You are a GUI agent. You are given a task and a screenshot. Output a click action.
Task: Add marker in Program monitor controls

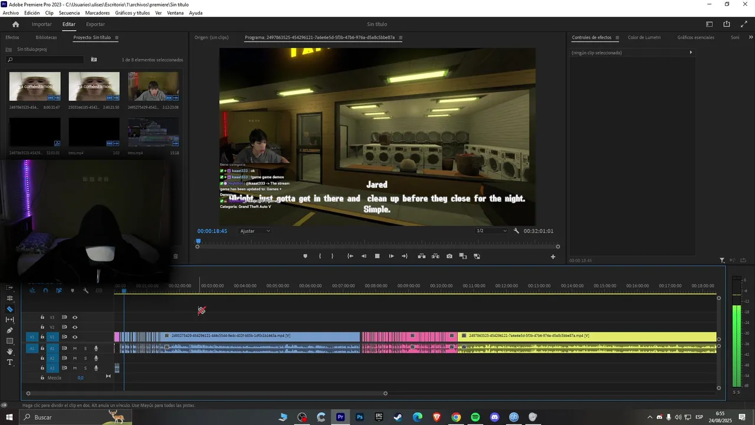(305, 256)
